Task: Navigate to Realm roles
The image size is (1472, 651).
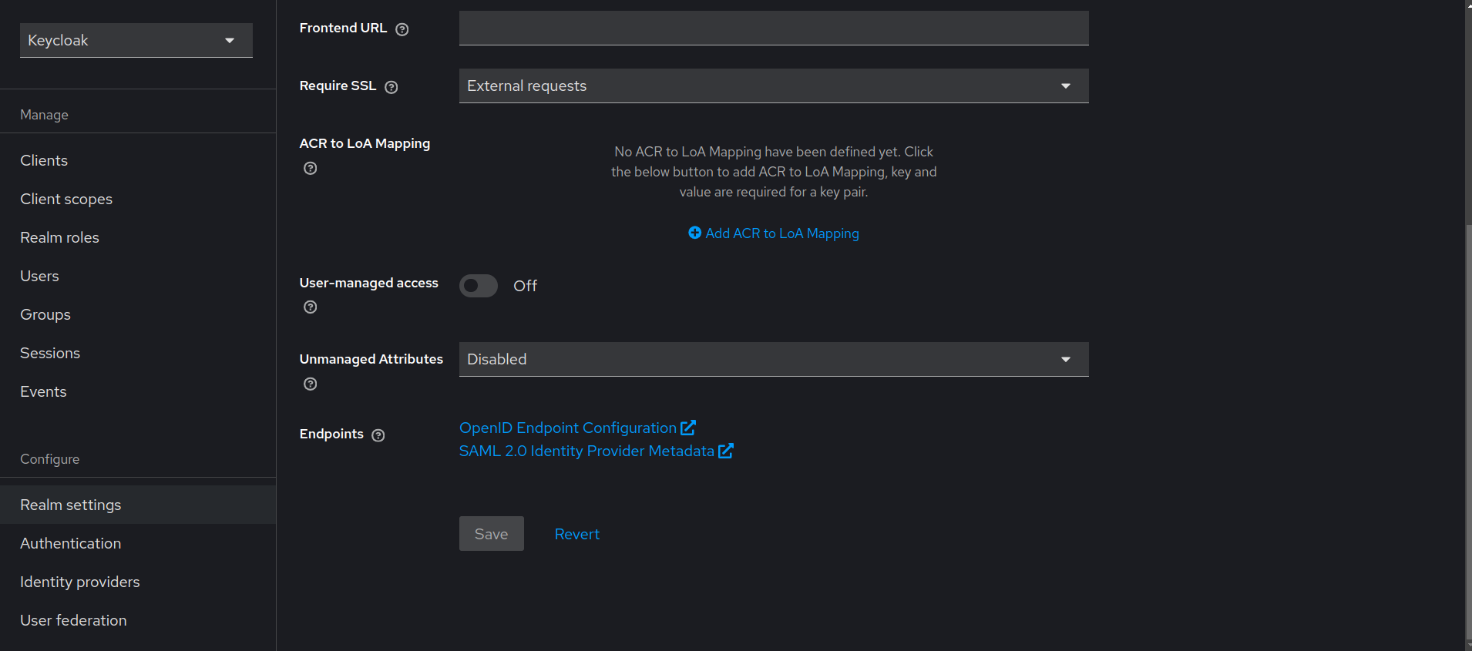Action: coord(138,237)
